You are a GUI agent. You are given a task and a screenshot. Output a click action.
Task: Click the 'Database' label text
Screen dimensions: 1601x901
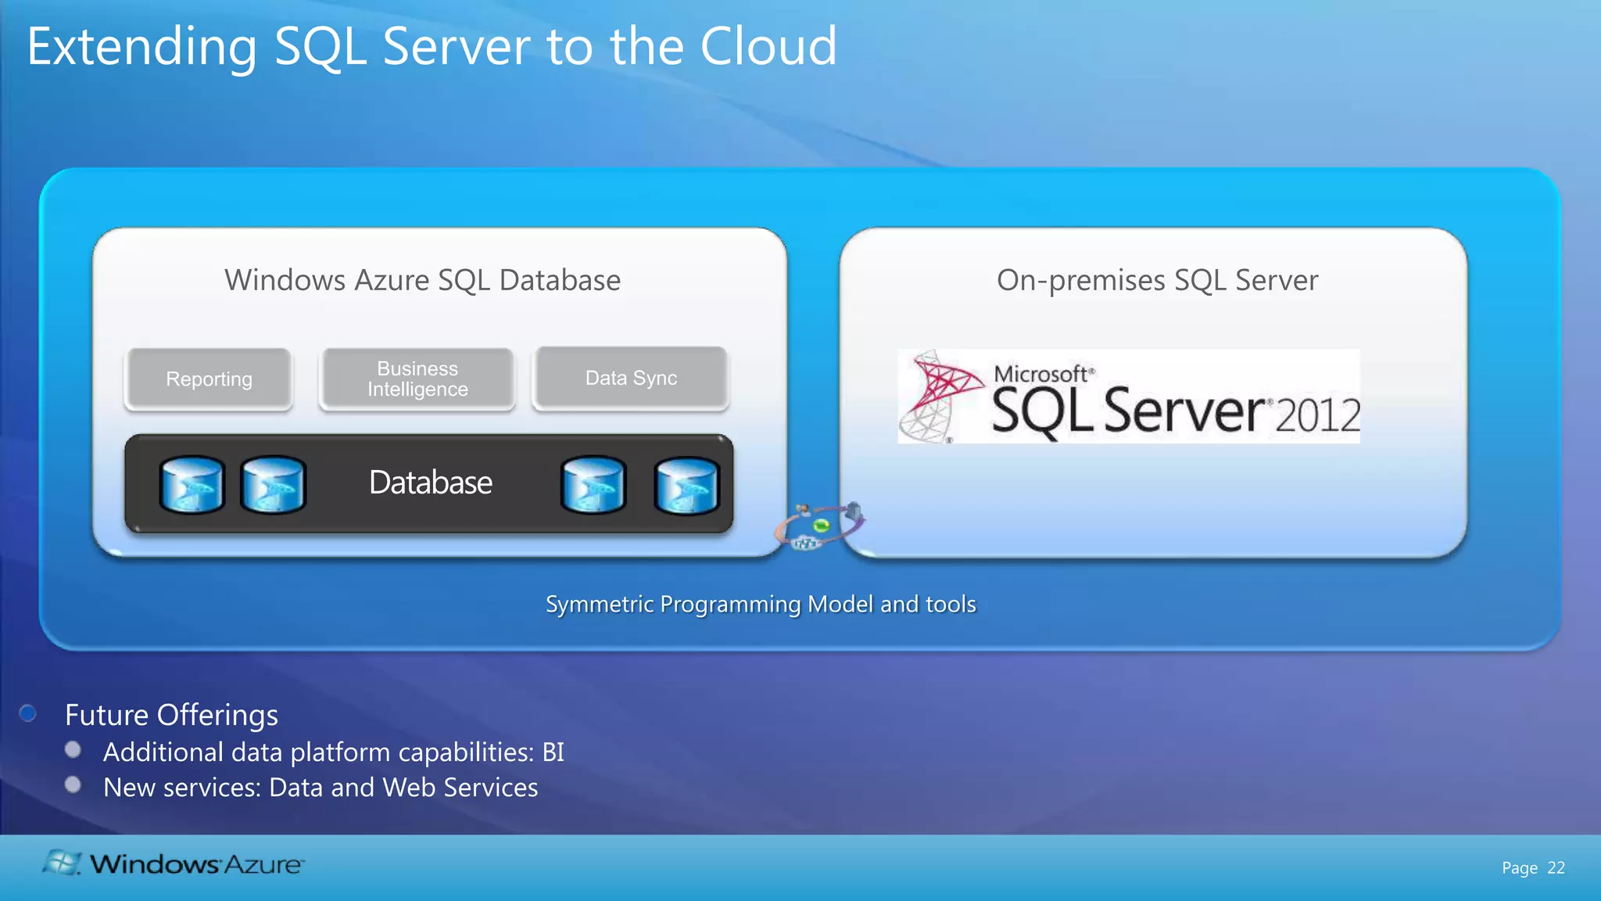point(431,483)
